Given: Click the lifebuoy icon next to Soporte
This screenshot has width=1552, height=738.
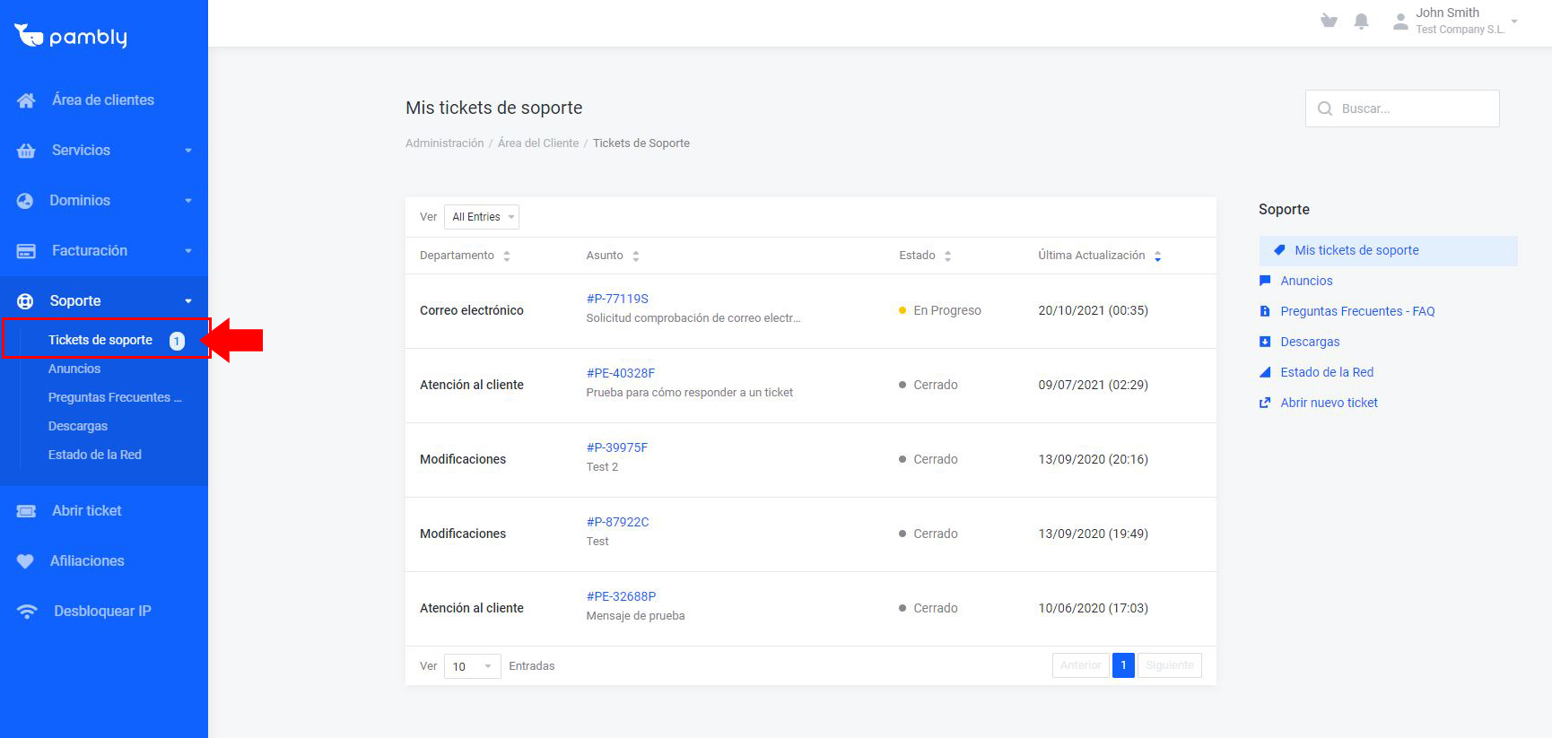Looking at the screenshot, I should click(25, 301).
